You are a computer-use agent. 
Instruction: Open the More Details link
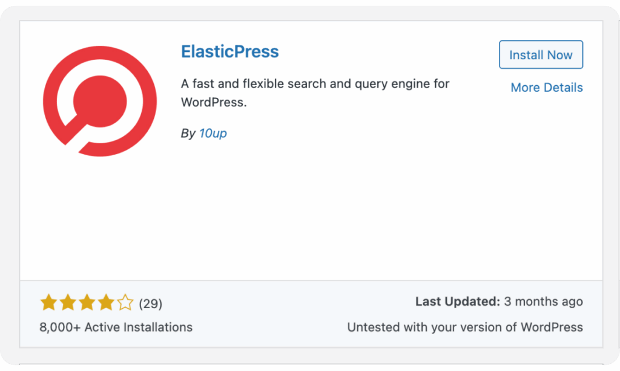coord(546,87)
